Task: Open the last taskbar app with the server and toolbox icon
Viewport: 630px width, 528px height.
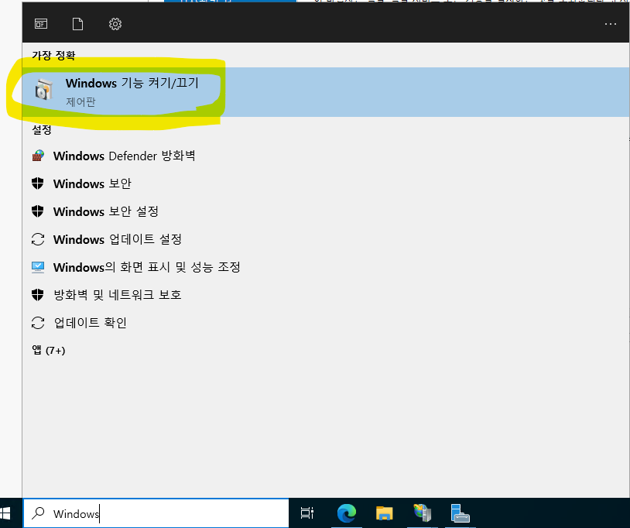Action: 460,513
